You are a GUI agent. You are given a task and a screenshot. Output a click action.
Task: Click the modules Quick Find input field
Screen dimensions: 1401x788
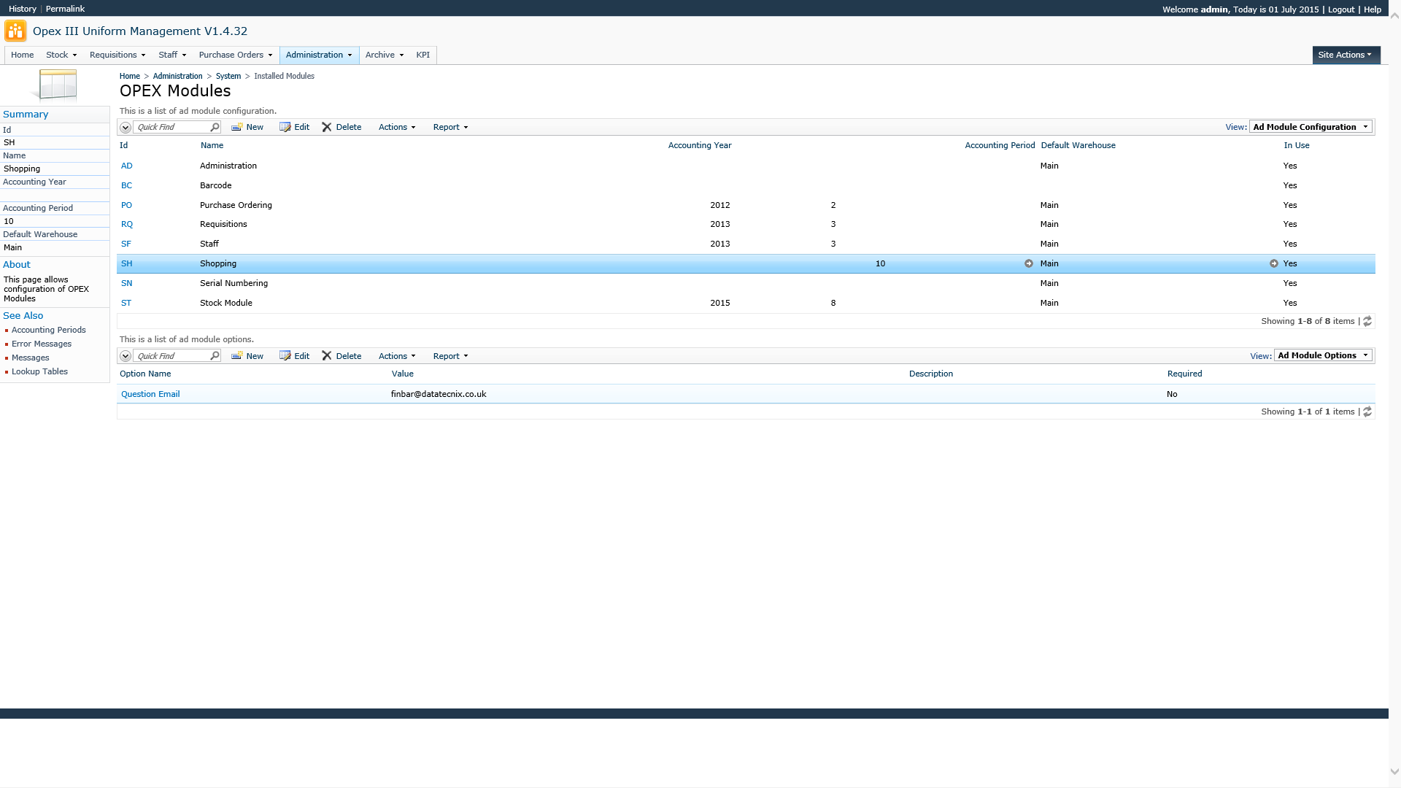(x=171, y=127)
